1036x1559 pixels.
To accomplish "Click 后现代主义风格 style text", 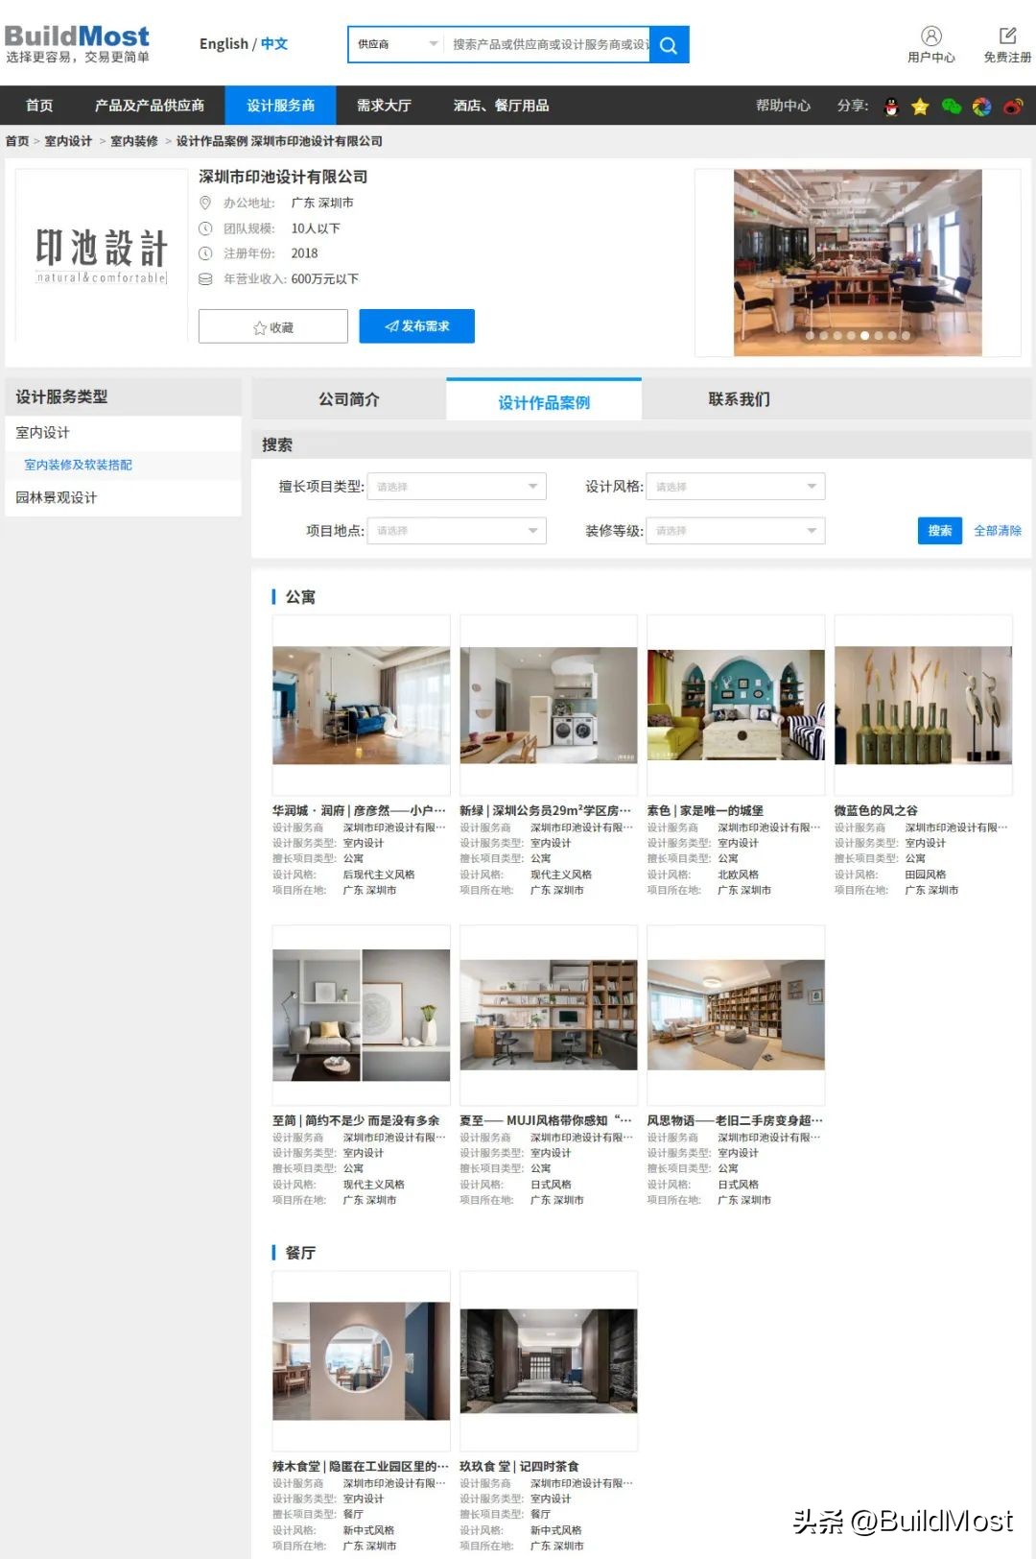I will pos(379,875).
